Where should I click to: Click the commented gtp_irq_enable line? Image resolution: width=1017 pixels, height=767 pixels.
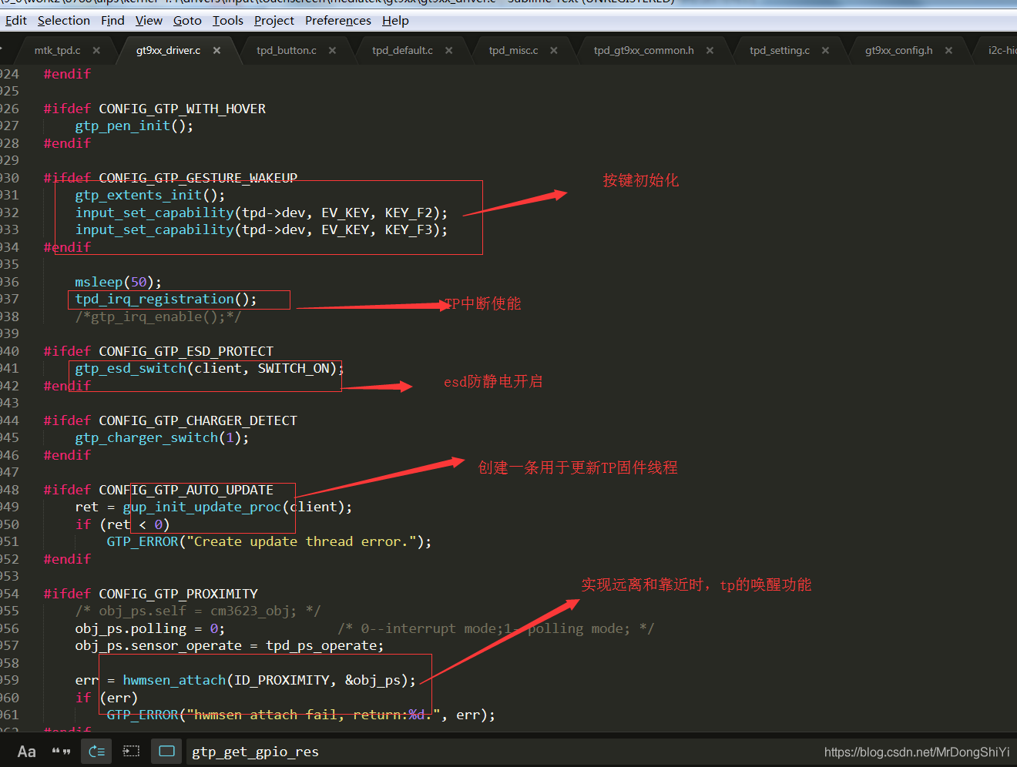[158, 317]
